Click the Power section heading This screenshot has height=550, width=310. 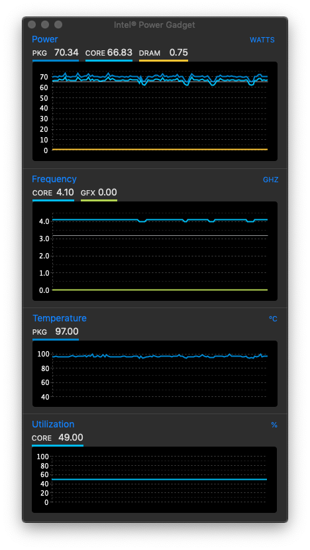[x=45, y=39]
